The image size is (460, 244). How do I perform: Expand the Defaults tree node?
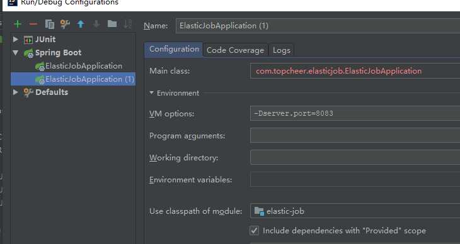pos(16,92)
